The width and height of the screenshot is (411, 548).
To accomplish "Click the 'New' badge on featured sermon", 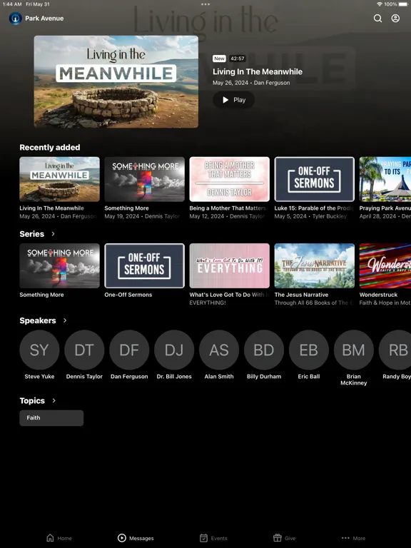I will tap(220, 59).
